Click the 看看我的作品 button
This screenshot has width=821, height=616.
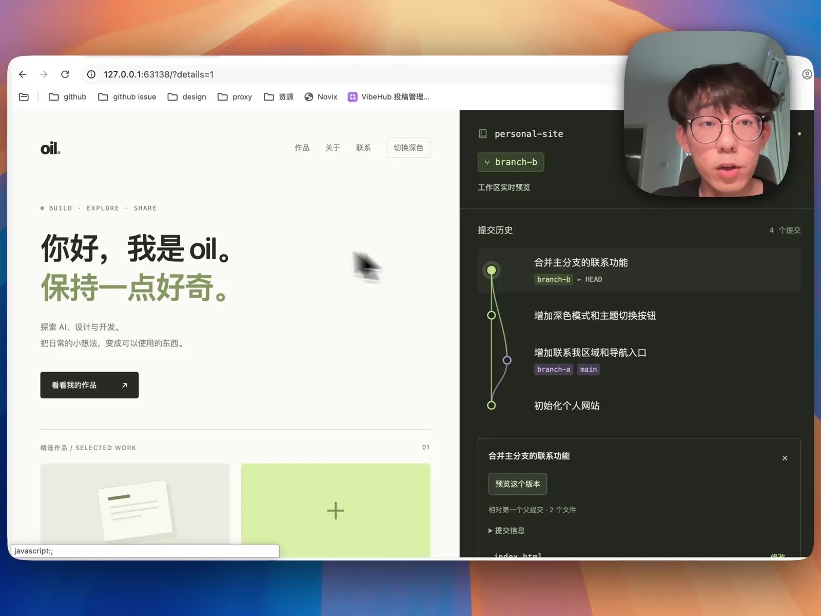(x=89, y=385)
